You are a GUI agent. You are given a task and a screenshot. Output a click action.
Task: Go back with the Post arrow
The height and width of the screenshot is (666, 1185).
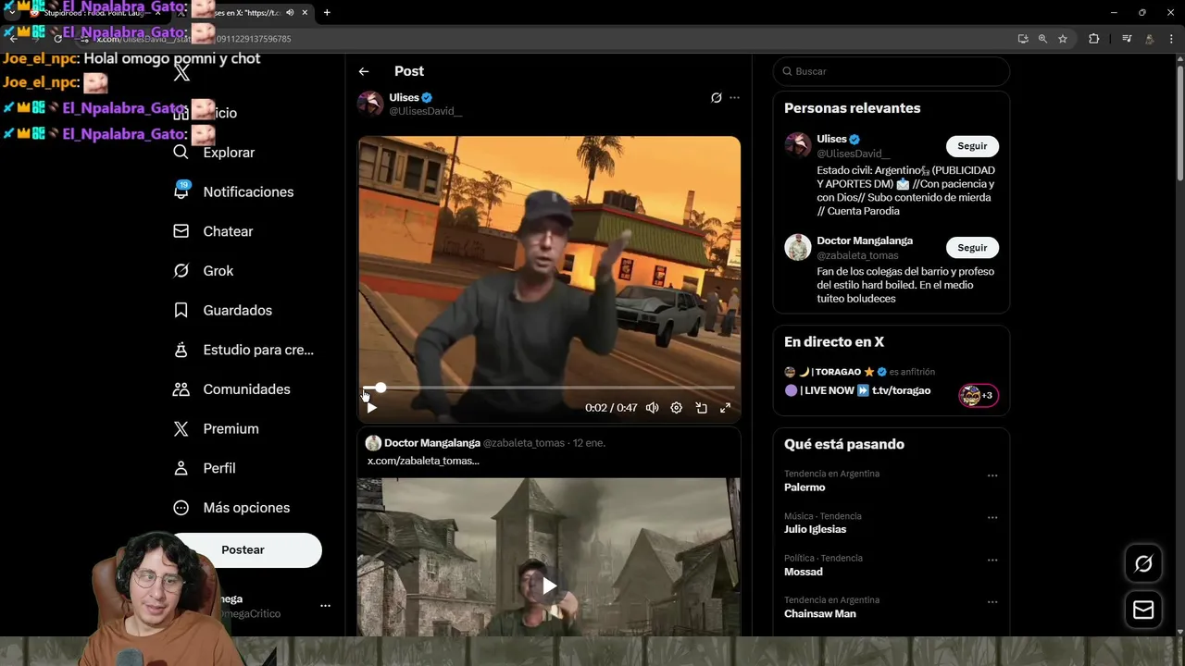coord(364,71)
